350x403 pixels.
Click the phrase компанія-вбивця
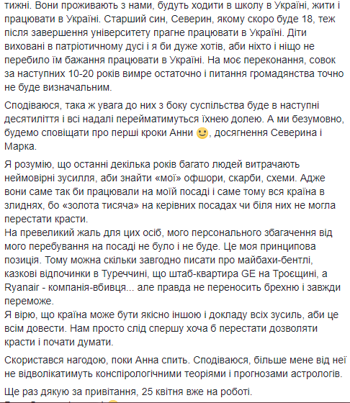coord(87,288)
